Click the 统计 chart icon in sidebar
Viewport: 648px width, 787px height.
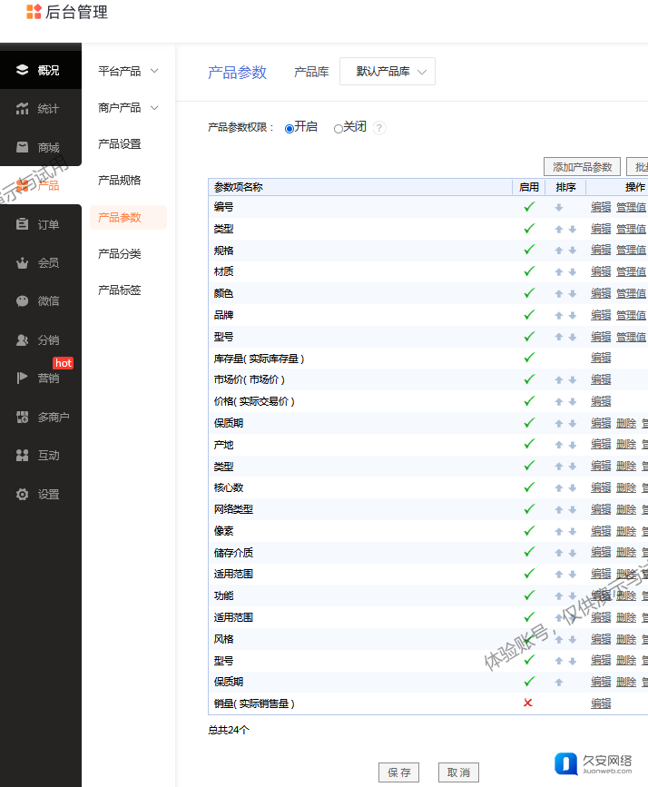(23, 109)
